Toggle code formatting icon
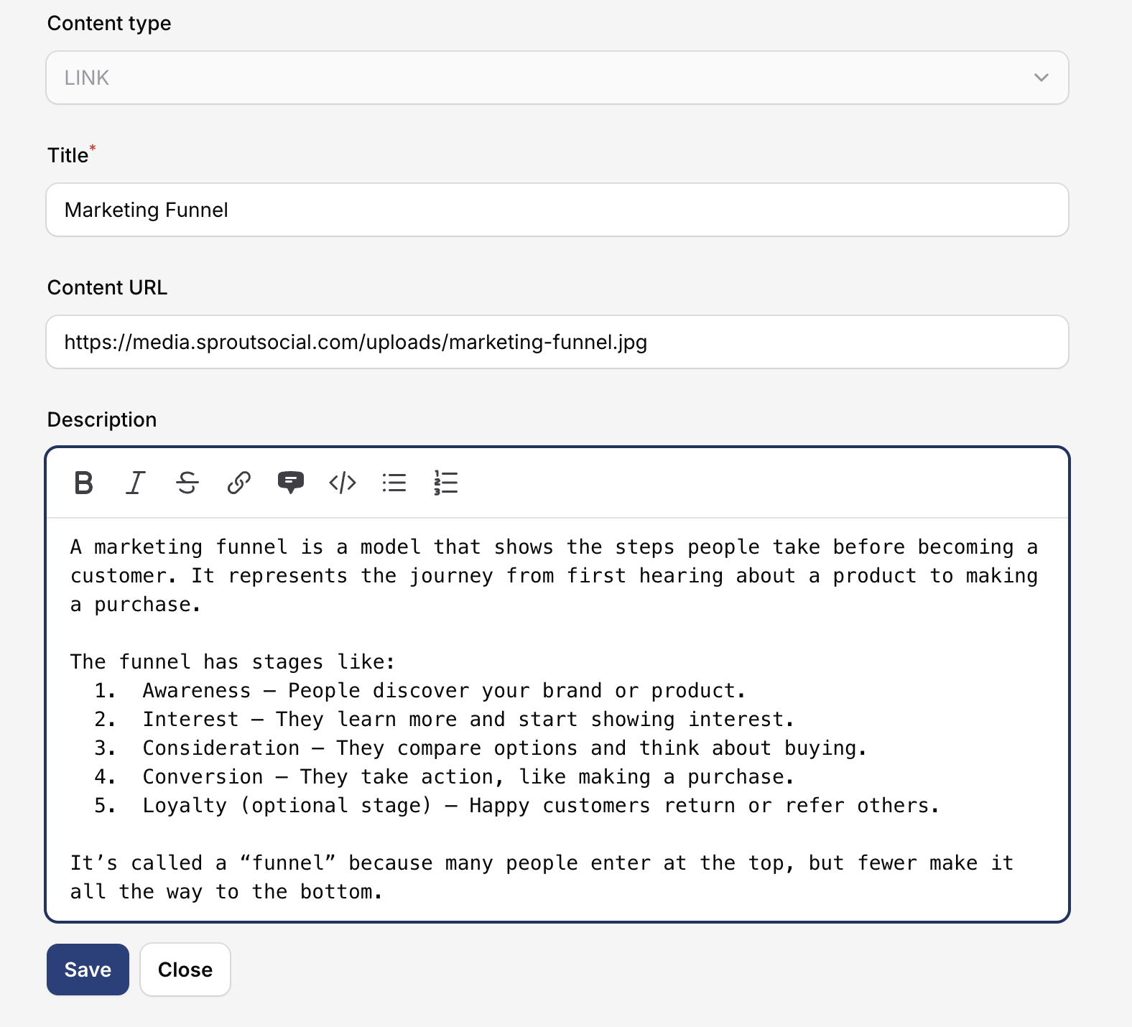The width and height of the screenshot is (1132, 1027). pyautogui.click(x=343, y=483)
